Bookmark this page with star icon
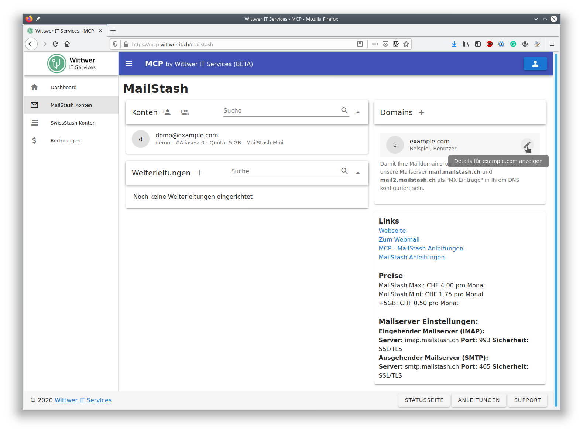Viewport: 583px width, 433px height. (406, 44)
